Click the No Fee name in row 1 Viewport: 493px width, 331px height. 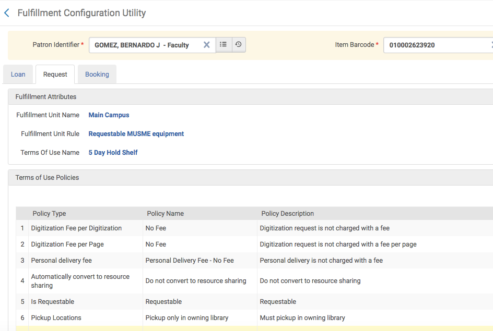[x=156, y=228]
